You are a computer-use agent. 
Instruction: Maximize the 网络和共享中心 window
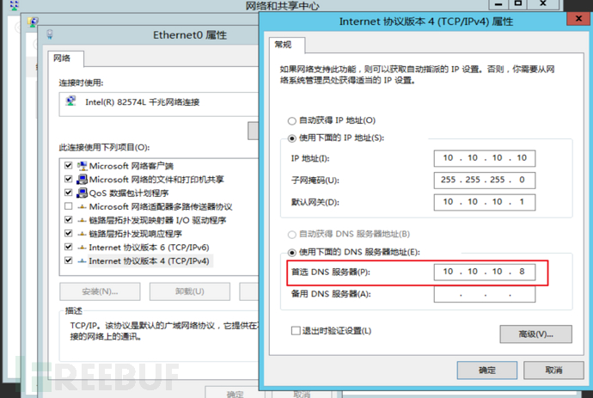pos(518,3)
